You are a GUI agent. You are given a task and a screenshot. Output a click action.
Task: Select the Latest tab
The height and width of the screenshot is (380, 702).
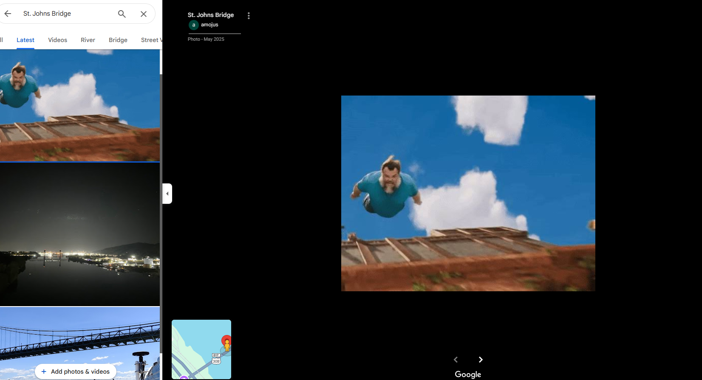tap(25, 40)
